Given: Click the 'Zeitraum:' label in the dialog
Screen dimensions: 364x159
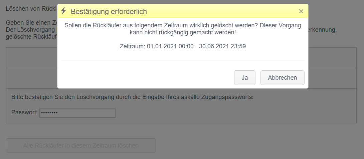Looking at the screenshot, I should [132, 46].
